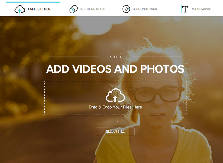Image resolution: width=223 pixels, height=163 pixels.
Task: Click the Add Videos and Photos heading
Action: pyautogui.click(x=115, y=69)
